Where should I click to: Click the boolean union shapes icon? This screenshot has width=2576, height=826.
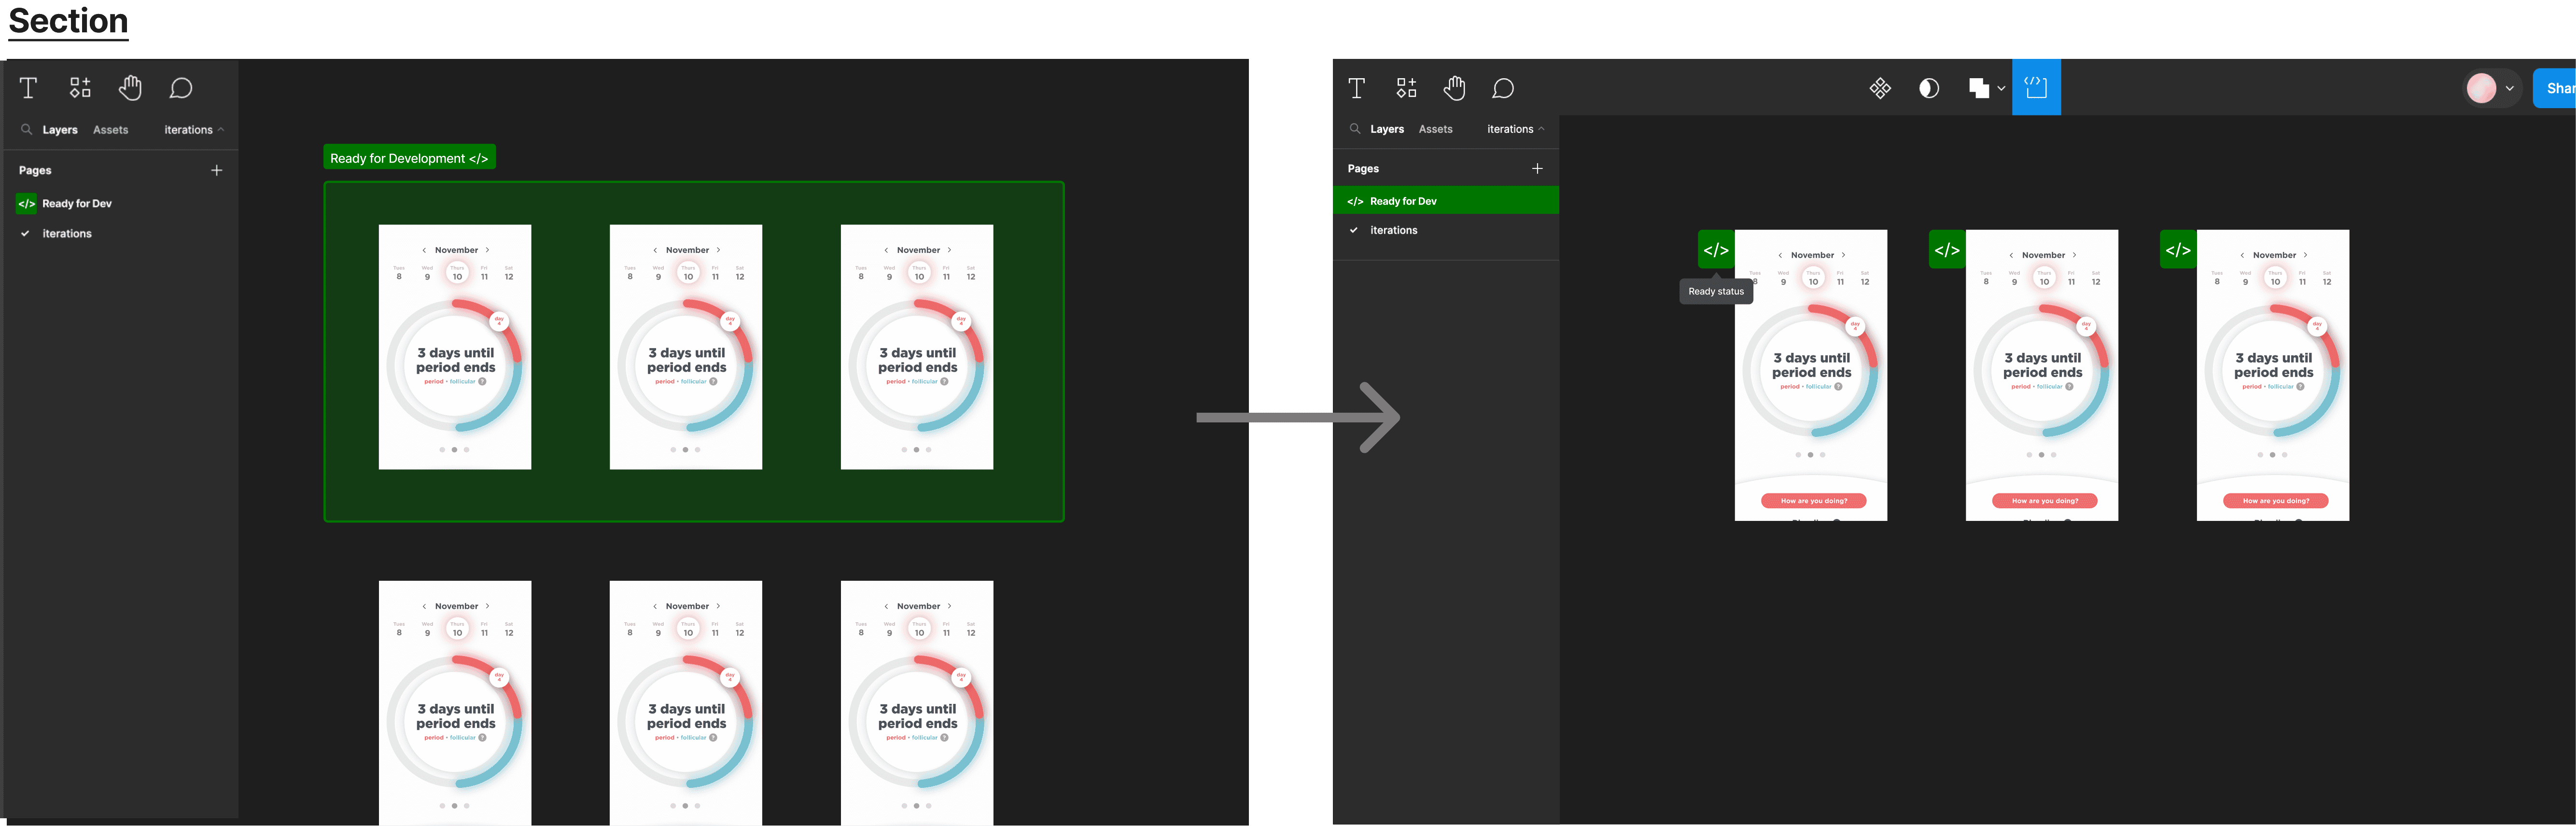click(x=1978, y=88)
